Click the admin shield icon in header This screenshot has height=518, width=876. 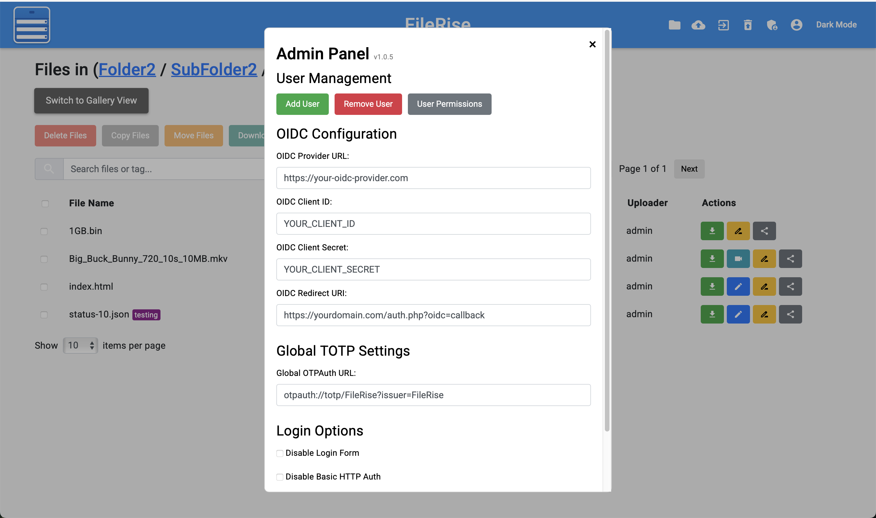click(771, 25)
